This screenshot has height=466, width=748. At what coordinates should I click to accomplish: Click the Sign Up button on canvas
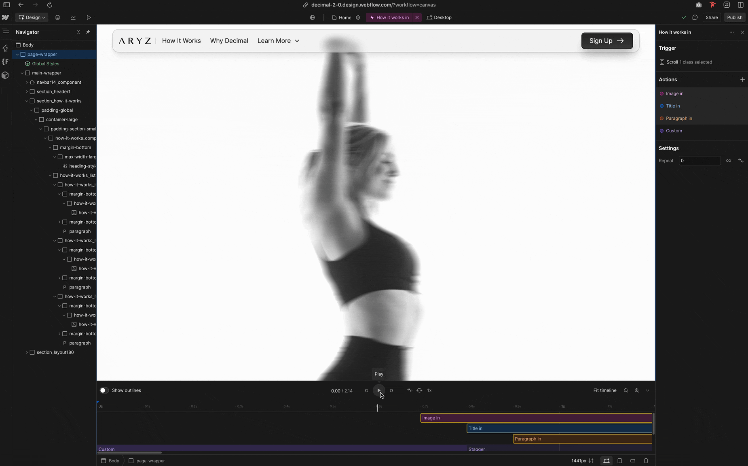(x=607, y=41)
